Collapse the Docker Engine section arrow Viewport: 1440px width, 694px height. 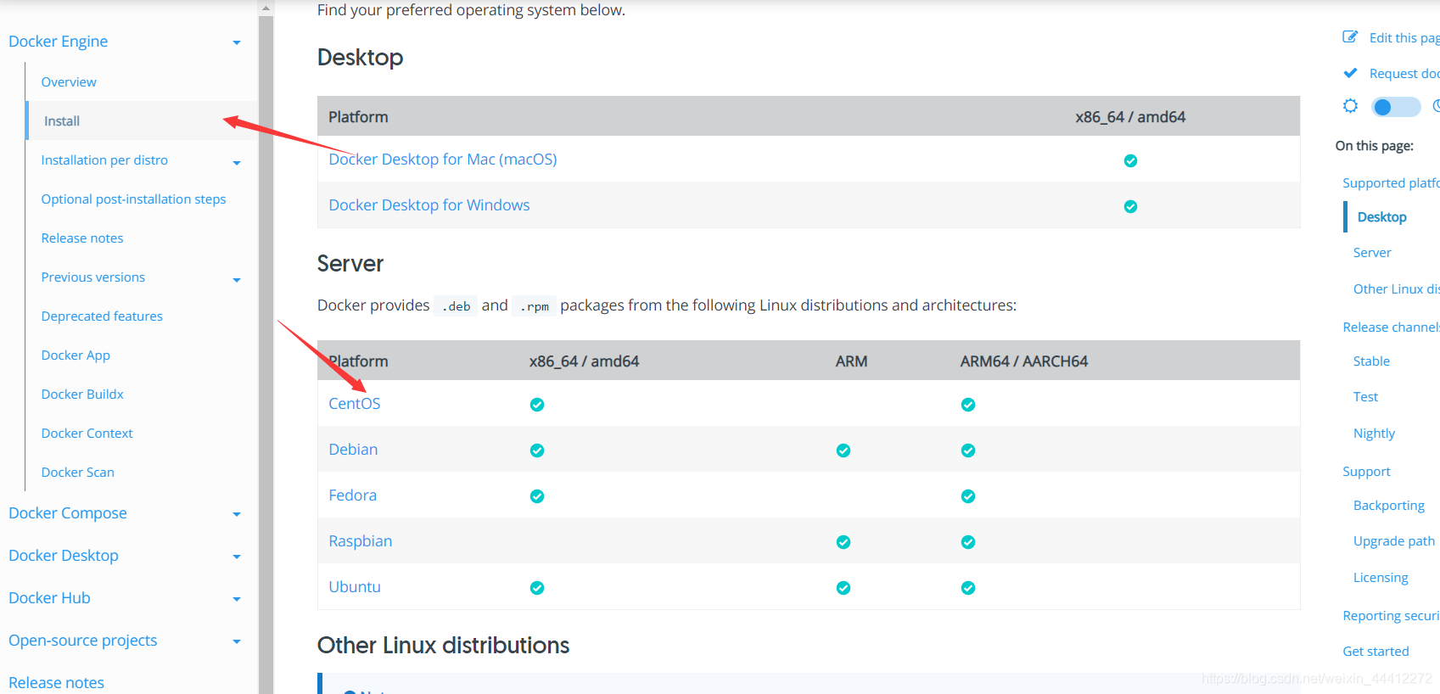(x=237, y=42)
